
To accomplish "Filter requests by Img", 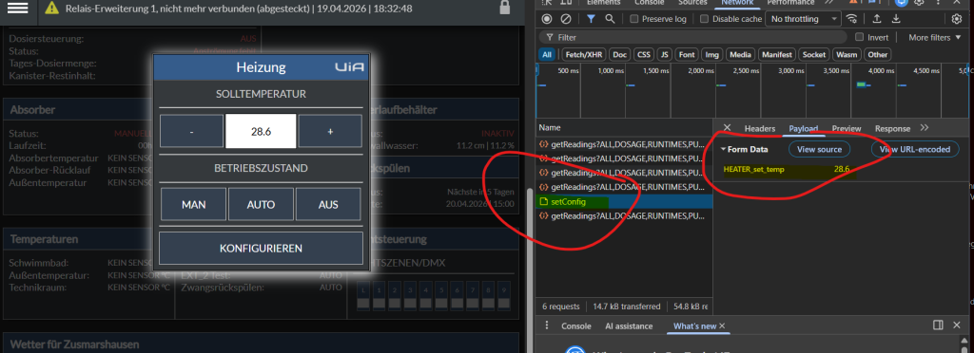I will coord(711,54).
